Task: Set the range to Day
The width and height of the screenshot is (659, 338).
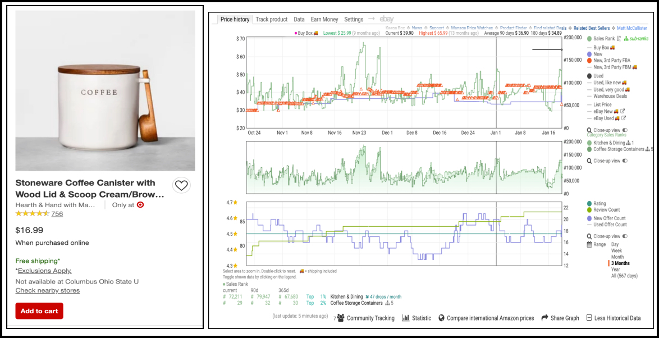Action: coord(615,244)
